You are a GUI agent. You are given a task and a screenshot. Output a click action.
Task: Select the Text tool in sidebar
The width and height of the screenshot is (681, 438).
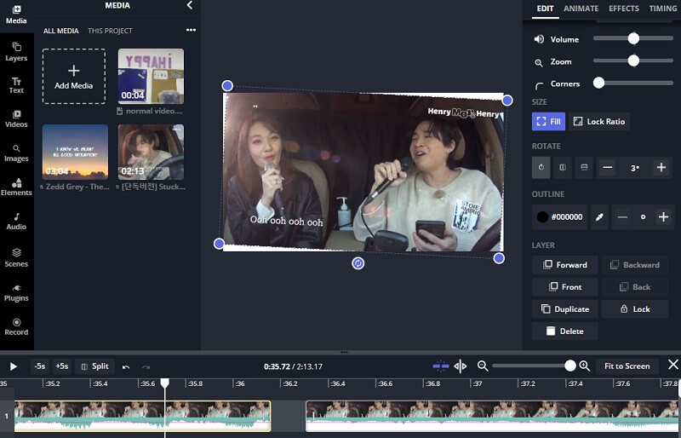[x=16, y=84]
